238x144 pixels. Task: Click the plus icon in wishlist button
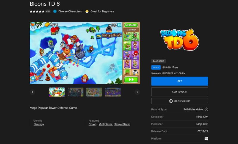pos(171,101)
